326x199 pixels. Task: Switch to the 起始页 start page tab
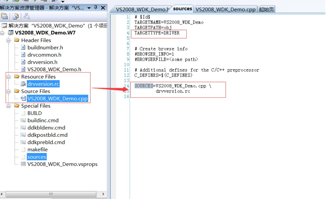[266, 9]
